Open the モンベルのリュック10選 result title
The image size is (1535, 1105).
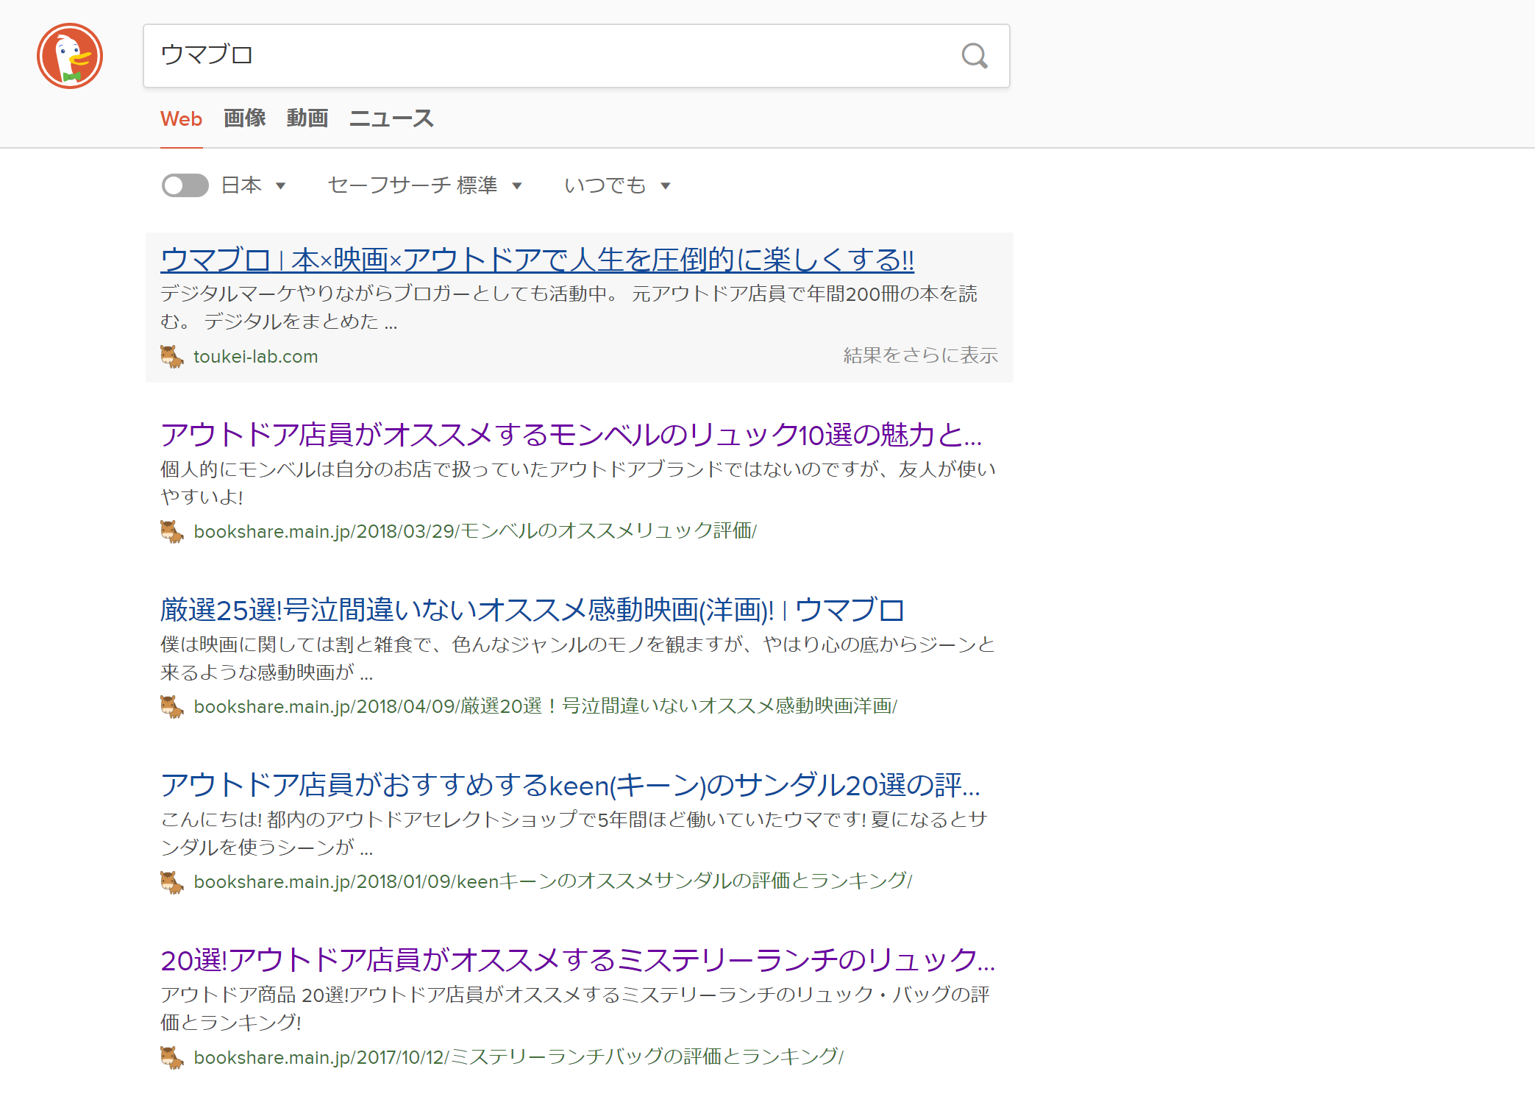pos(571,435)
